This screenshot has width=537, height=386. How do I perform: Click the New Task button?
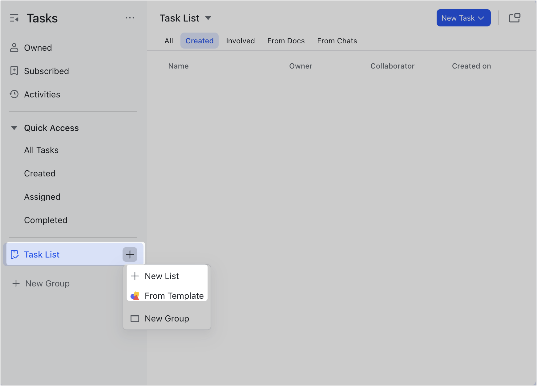459,18
